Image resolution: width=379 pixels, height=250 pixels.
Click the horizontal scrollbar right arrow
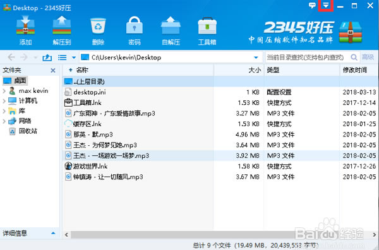[374, 235]
